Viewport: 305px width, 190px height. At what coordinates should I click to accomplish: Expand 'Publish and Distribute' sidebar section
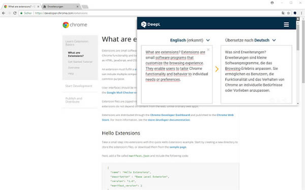[74, 100]
